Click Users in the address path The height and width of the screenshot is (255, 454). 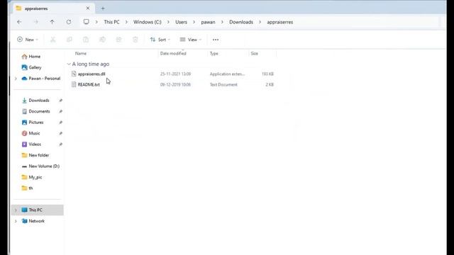(182, 22)
